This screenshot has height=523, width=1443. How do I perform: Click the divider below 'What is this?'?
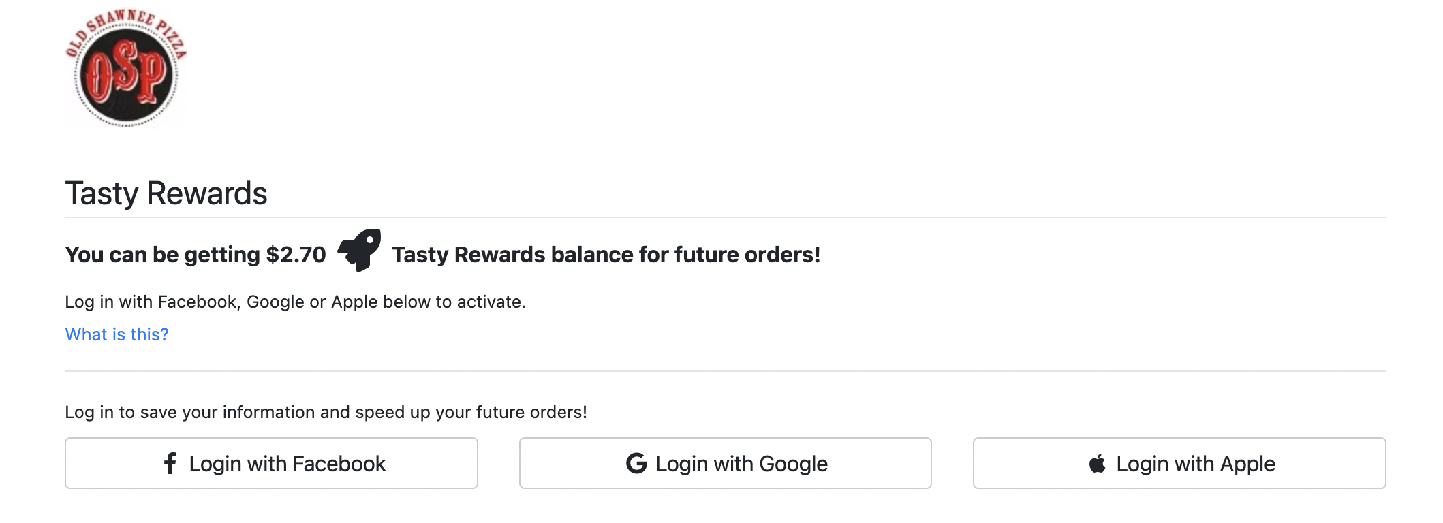click(726, 371)
